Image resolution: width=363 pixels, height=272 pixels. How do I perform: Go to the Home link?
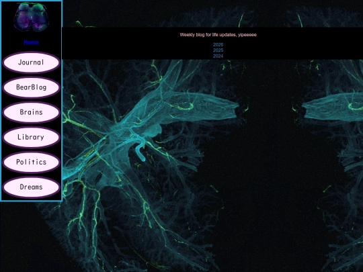click(x=31, y=42)
